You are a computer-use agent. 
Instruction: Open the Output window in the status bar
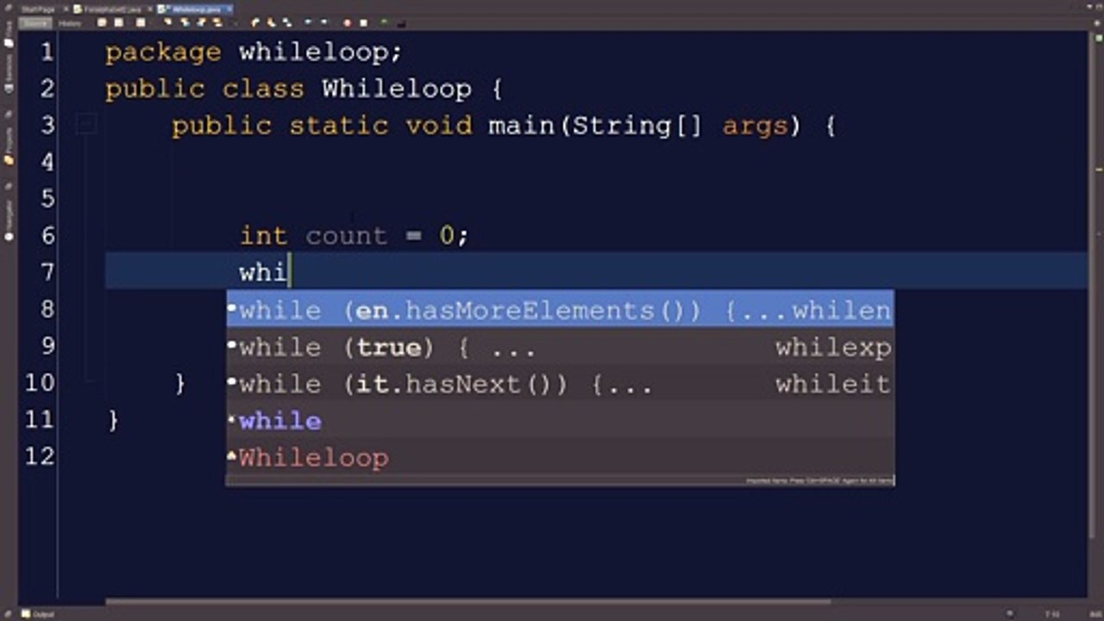38,613
